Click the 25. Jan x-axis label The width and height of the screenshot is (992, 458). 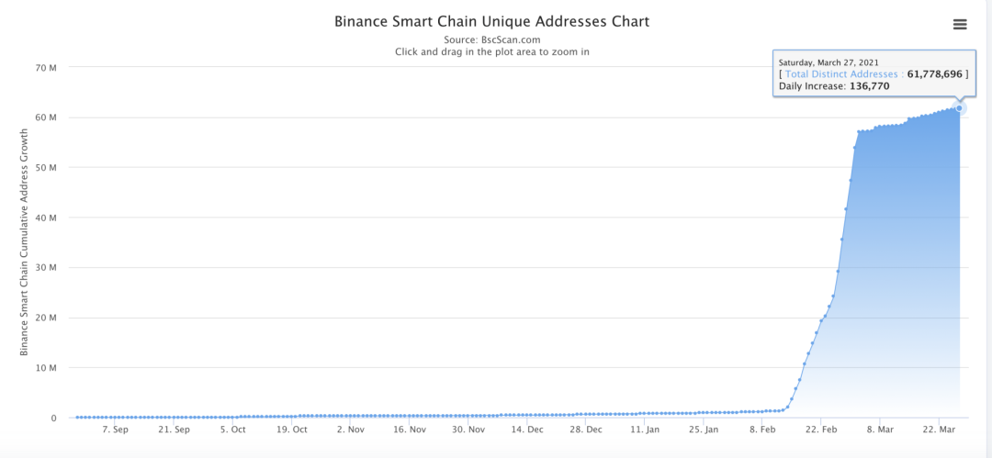[x=705, y=430]
